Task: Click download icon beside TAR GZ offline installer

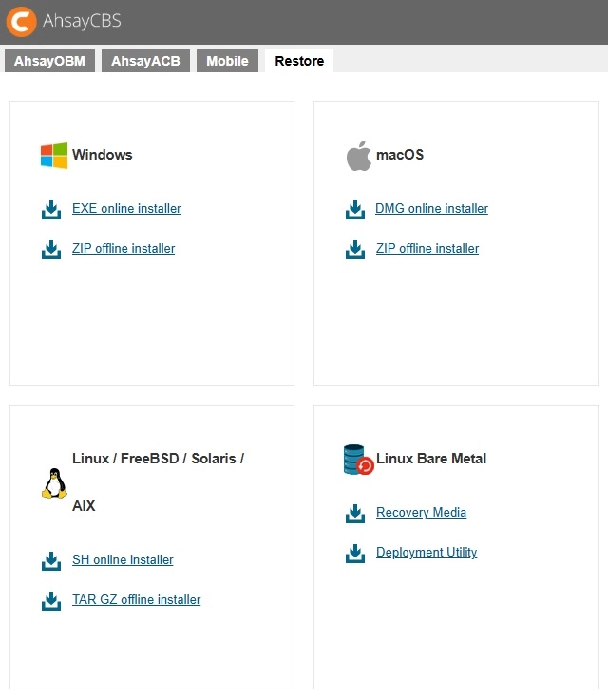Action: pyautogui.click(x=51, y=600)
